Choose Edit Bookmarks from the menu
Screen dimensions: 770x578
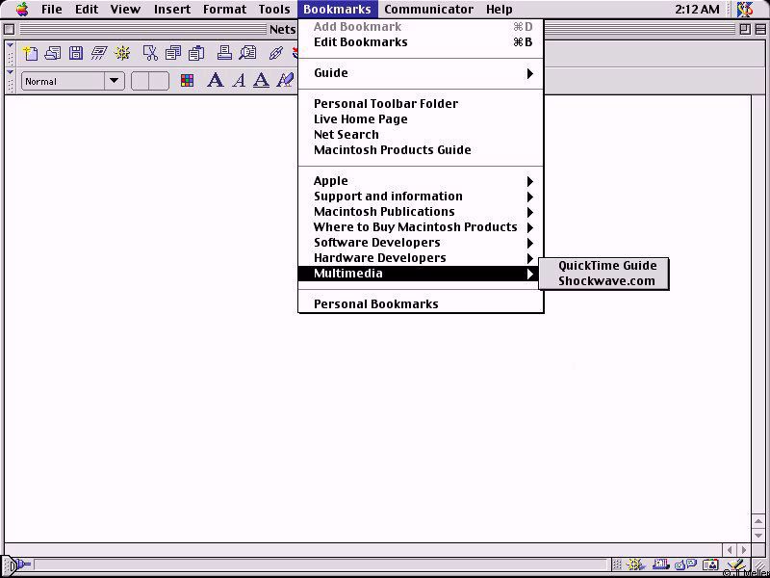pyautogui.click(x=361, y=42)
